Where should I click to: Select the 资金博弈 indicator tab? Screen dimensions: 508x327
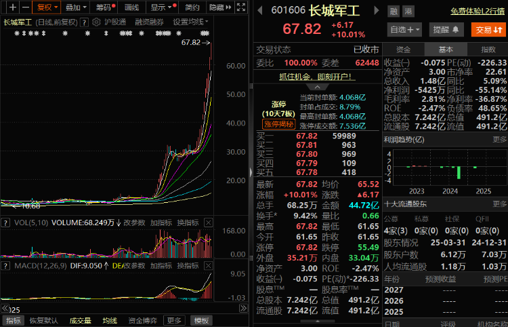coord(142,321)
